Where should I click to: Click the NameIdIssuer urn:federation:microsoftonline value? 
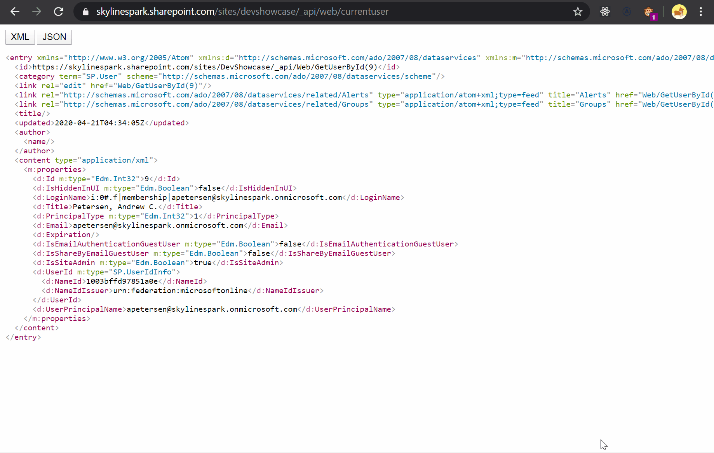coord(180,291)
